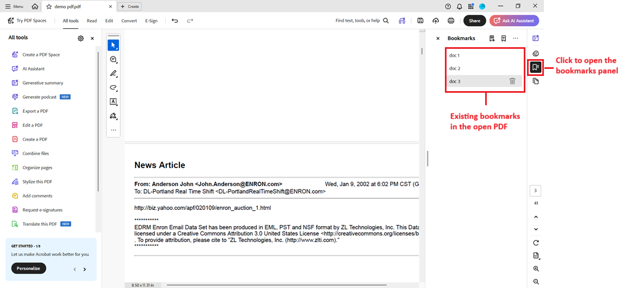Open Bookmarks panel options ellipsis
Image resolution: width=632 pixels, height=288 pixels.
[x=516, y=38]
